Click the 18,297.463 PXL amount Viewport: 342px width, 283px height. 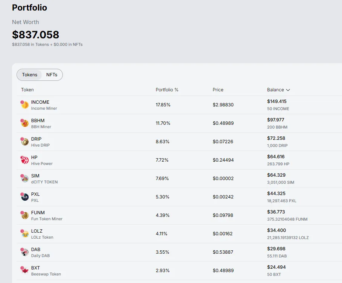point(282,201)
